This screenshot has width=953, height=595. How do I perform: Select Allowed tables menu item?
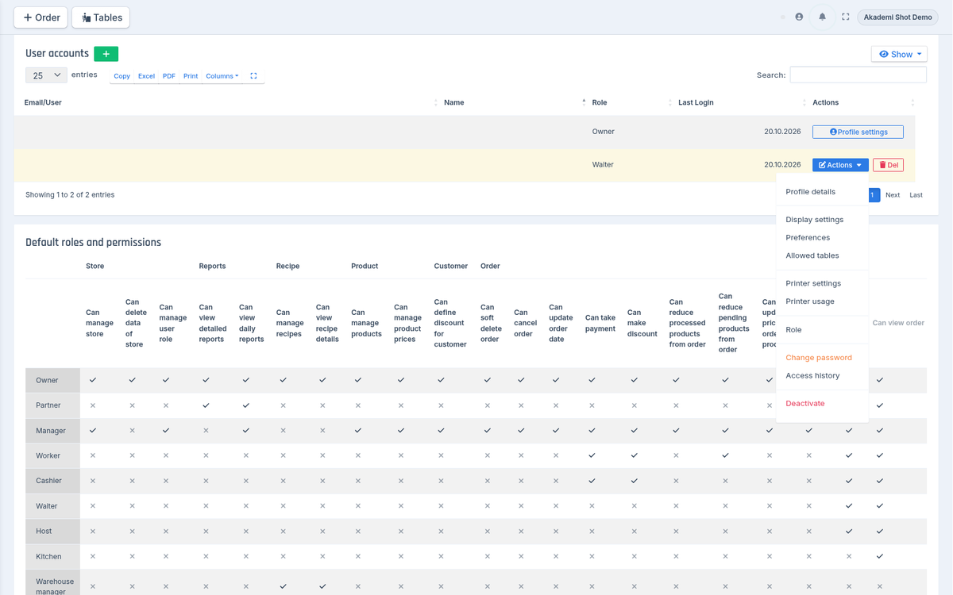(x=812, y=256)
